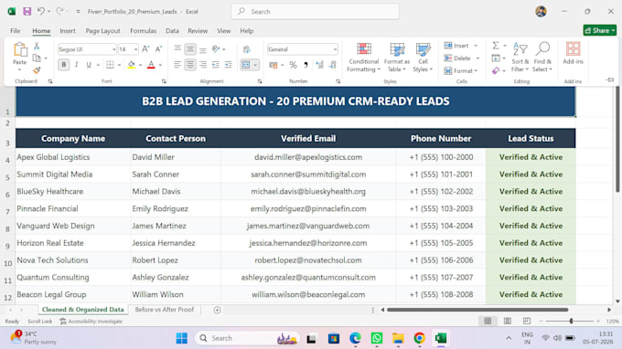Screen dimensions: 622x349
Task: Switch to Page Layout view
Action: coord(507,321)
